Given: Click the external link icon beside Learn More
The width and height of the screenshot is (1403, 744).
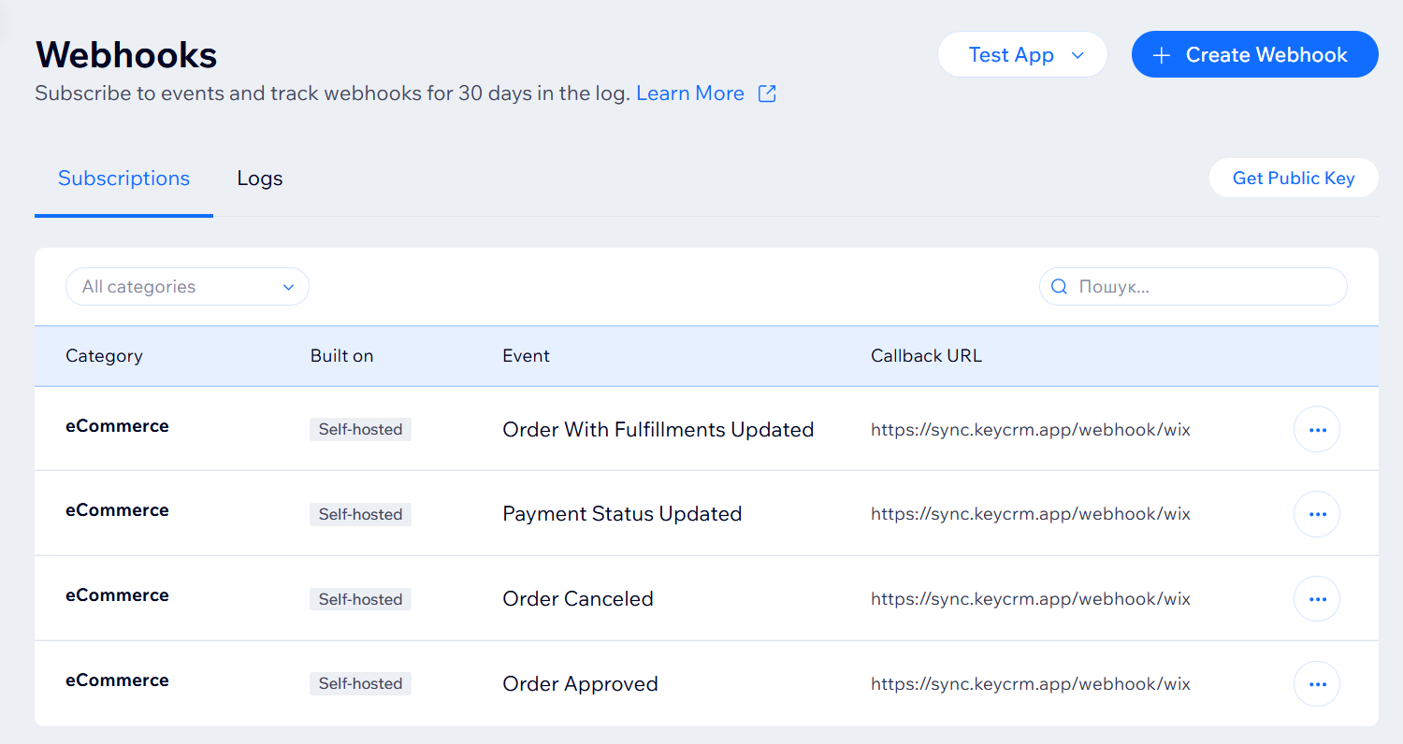Looking at the screenshot, I should [767, 93].
